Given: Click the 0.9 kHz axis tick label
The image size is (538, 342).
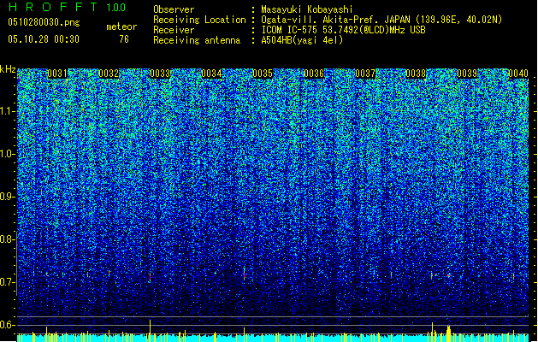Looking at the screenshot, I should pyautogui.click(x=7, y=197).
